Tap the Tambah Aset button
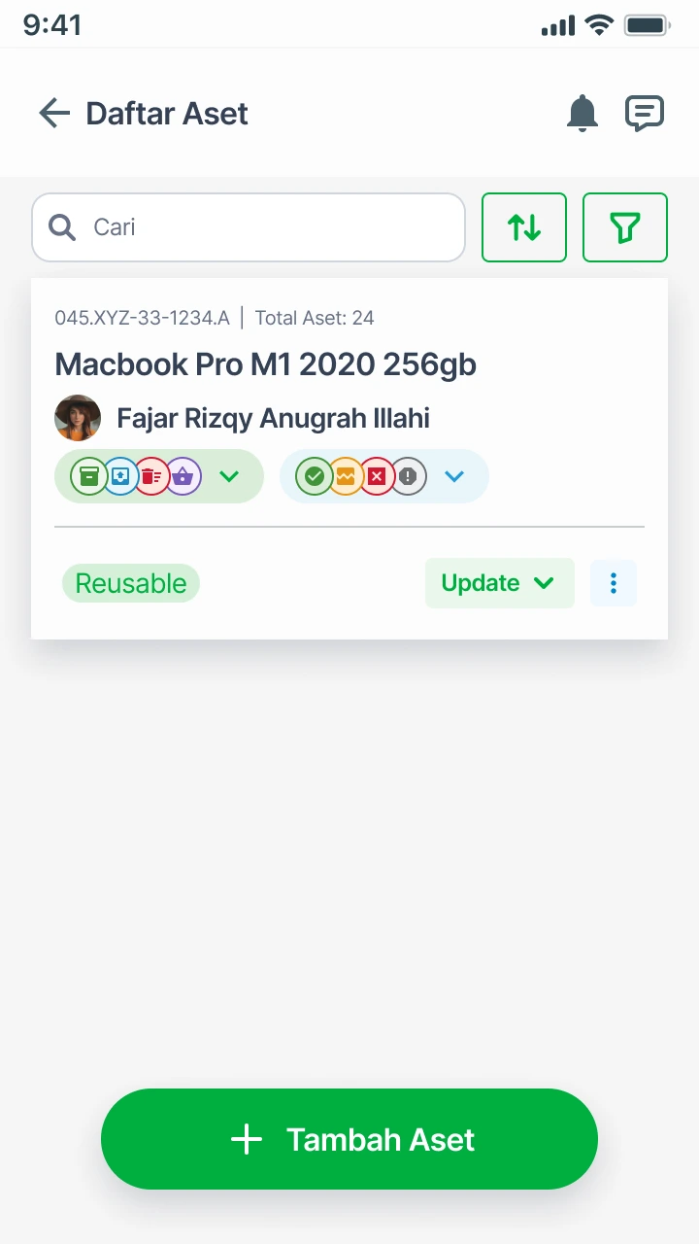Image resolution: width=699 pixels, height=1244 pixels. 349,1139
